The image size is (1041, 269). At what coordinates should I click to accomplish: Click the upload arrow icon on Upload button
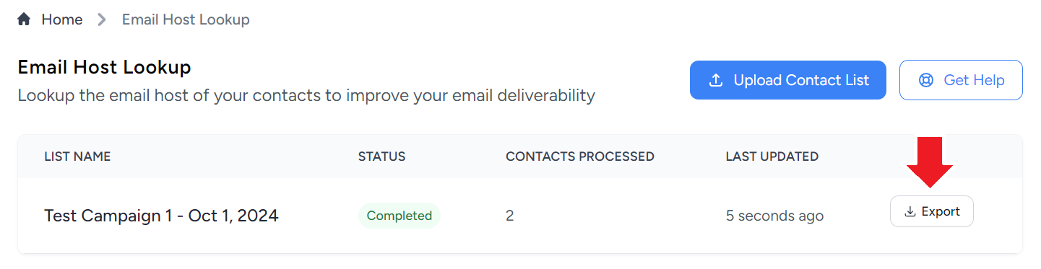click(716, 80)
